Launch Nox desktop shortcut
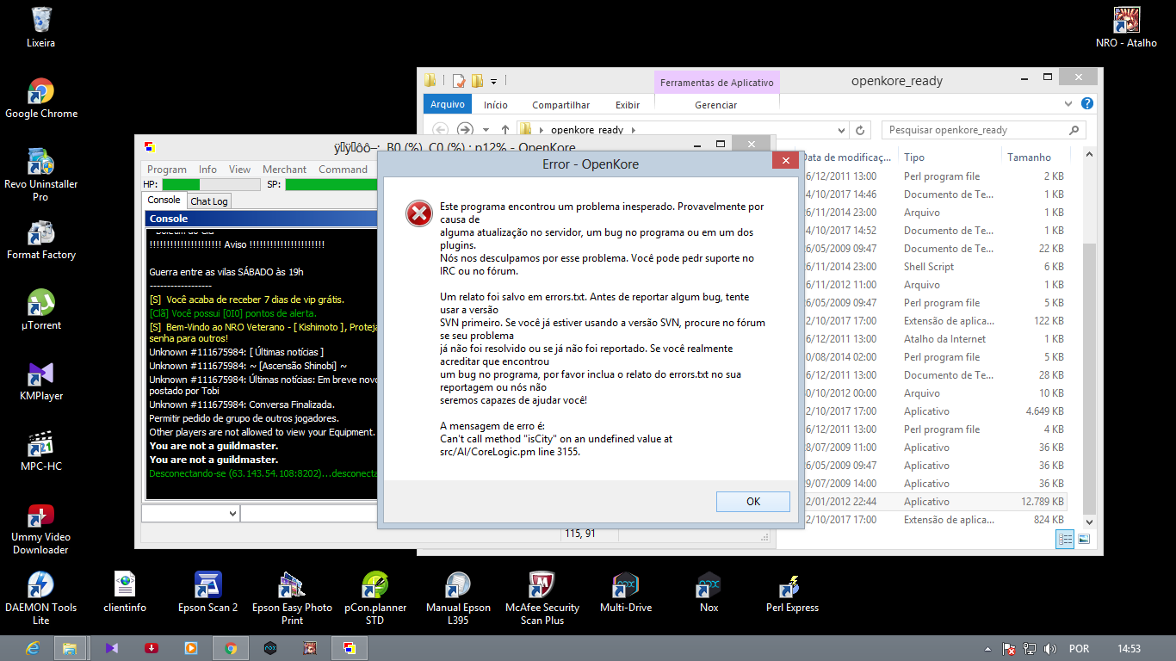1176x661 pixels. [x=709, y=592]
